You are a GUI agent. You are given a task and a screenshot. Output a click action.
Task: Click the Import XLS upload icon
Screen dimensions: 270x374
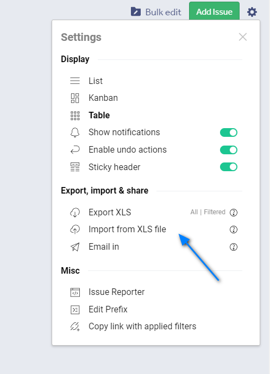click(x=75, y=230)
